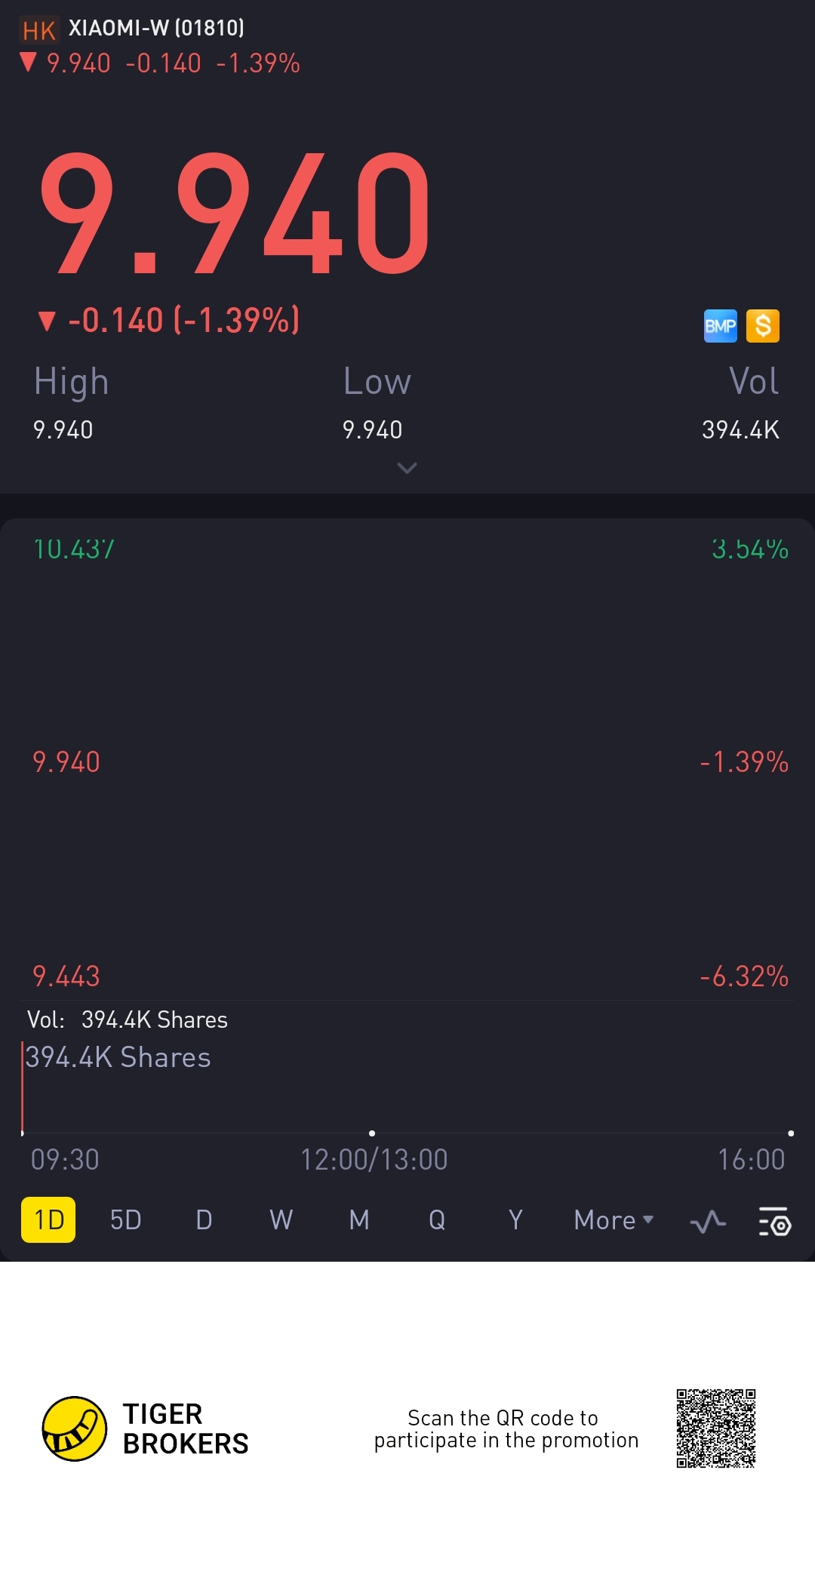
Task: Click the large 9.940 price
Action: [235, 214]
